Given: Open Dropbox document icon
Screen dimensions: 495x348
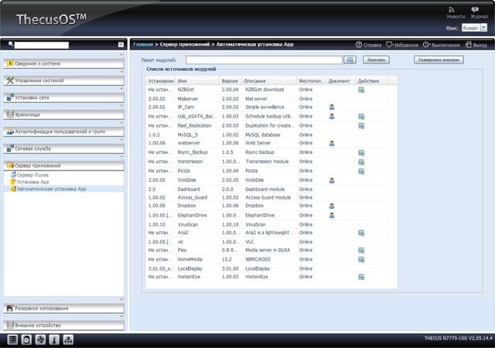Looking at the screenshot, I should click(332, 206).
